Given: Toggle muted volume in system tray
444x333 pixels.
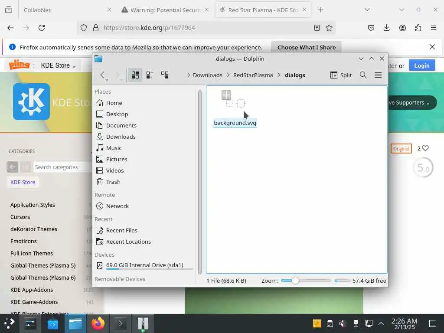Looking at the screenshot, I should (343, 323).
